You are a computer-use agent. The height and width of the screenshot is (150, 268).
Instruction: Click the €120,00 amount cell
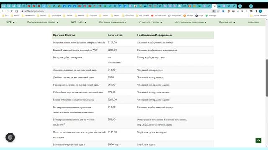coord(112,42)
